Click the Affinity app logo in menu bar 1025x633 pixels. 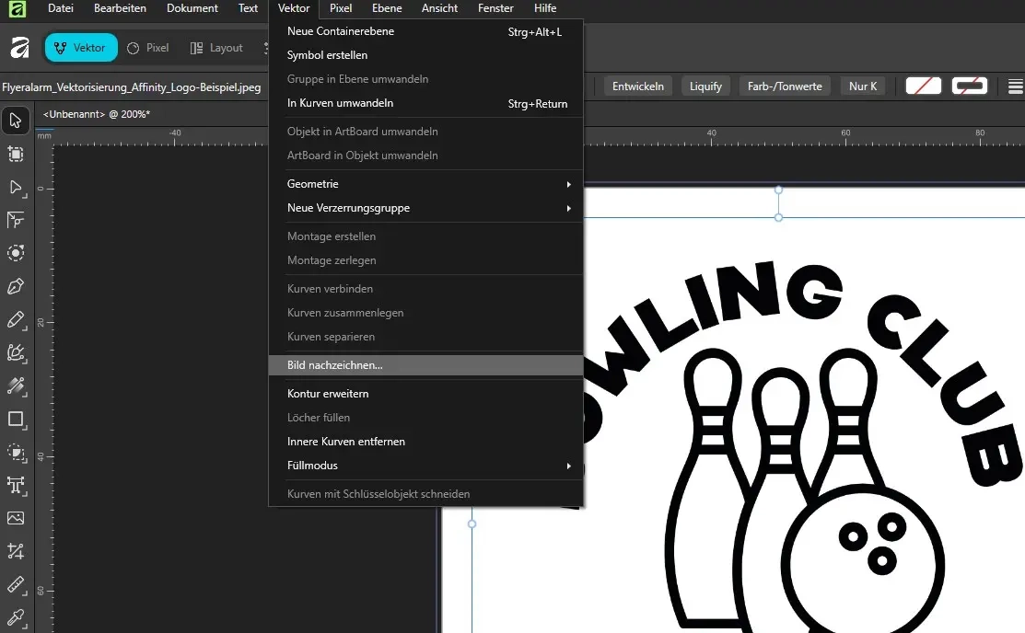pyautogui.click(x=17, y=8)
